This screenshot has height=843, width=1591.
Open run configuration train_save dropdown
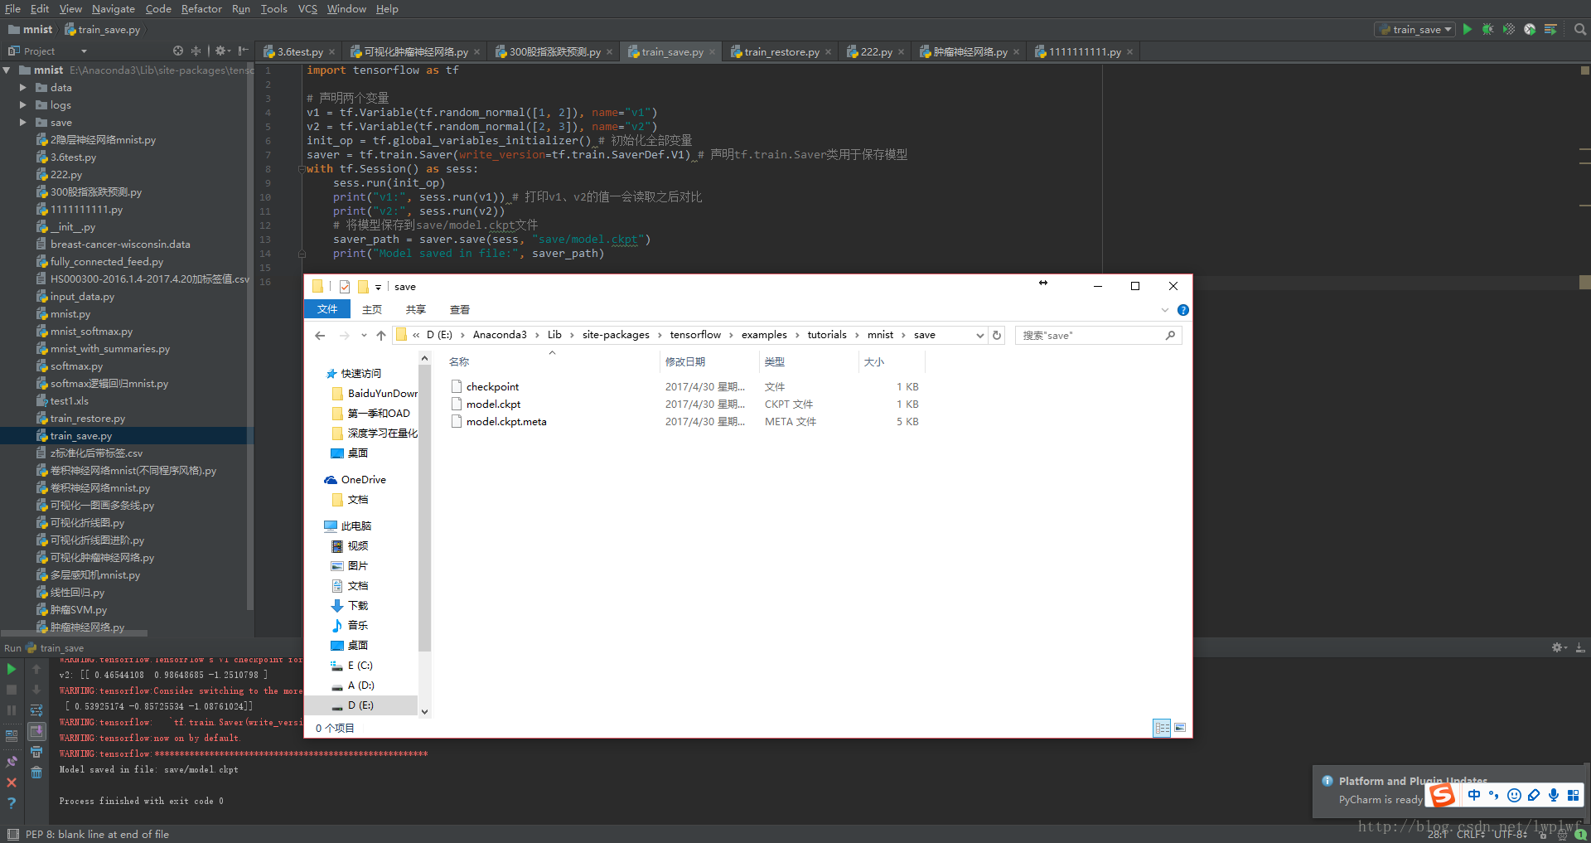point(1416,29)
